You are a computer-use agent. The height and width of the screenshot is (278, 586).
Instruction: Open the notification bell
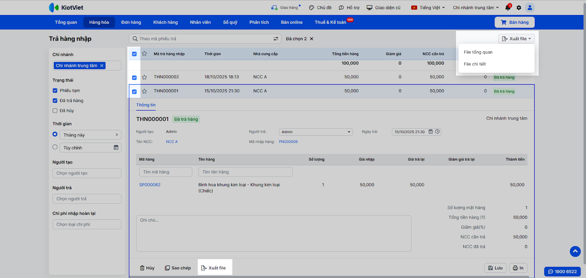(508, 7)
